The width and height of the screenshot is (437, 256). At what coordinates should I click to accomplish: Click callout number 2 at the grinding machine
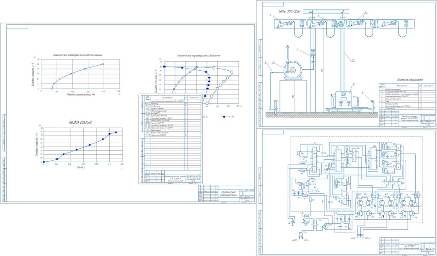pyautogui.click(x=274, y=63)
